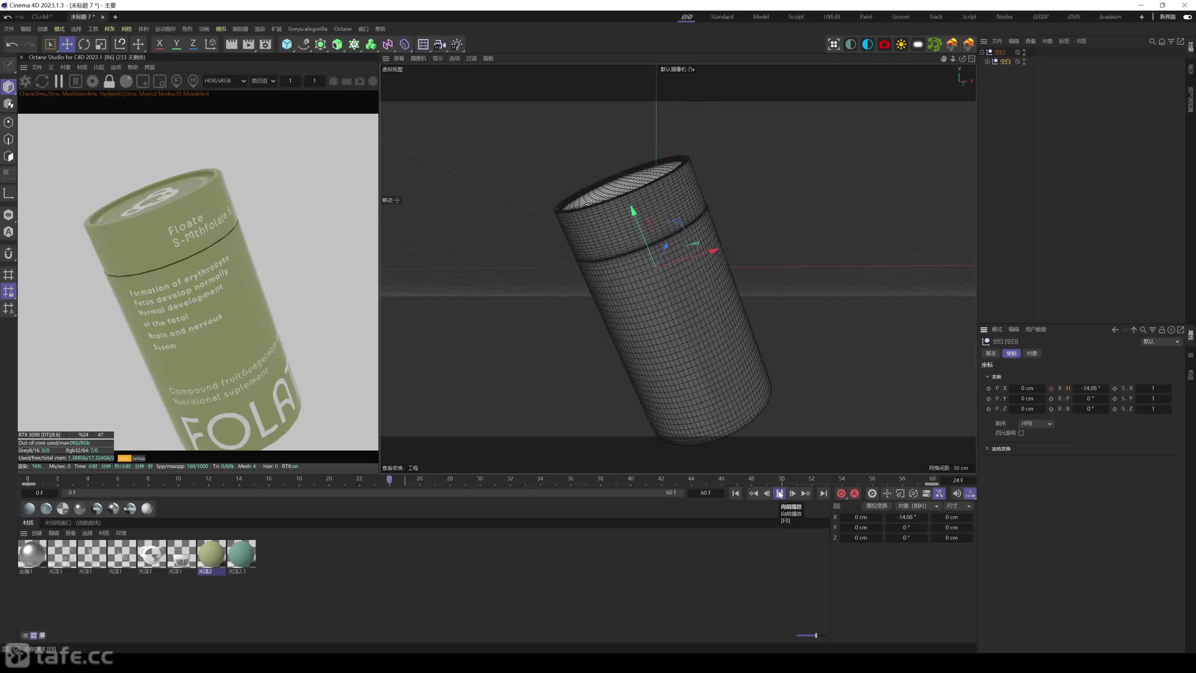Start Octane render with the logo button

25,81
